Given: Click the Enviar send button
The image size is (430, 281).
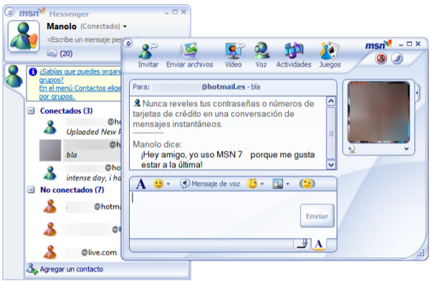Looking at the screenshot, I should [317, 216].
